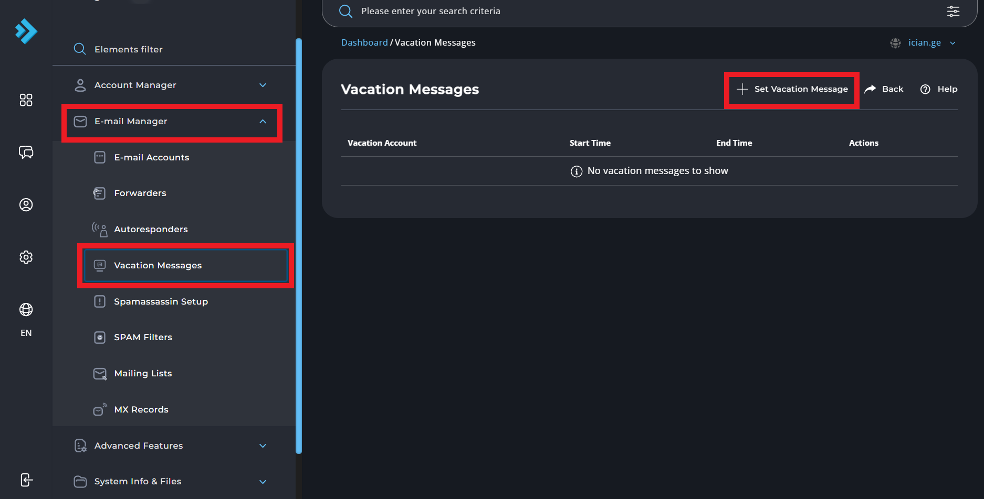Open the dashboard grid icon in left rail
The image size is (984, 499).
tap(26, 100)
